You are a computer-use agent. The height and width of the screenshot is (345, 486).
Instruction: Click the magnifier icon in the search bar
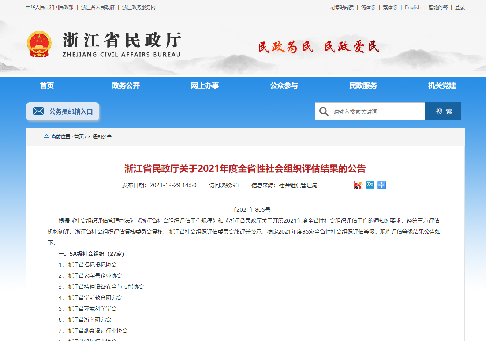(x=324, y=111)
